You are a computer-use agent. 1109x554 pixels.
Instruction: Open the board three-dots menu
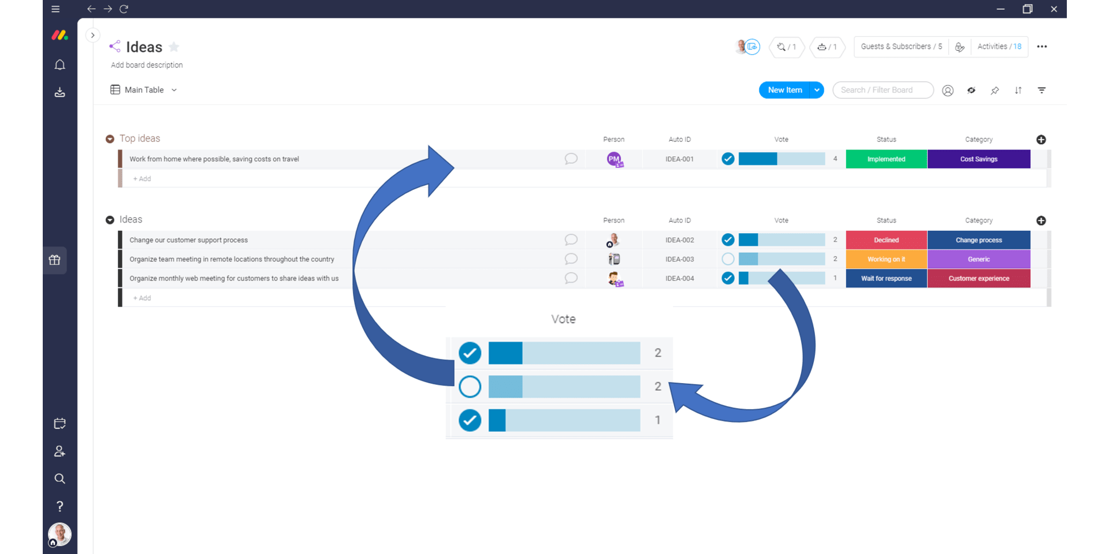tap(1042, 47)
